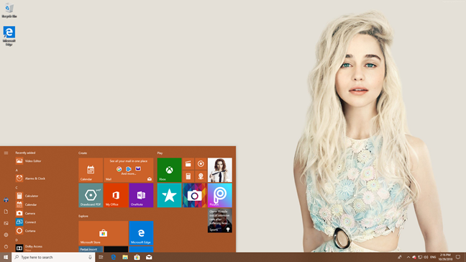This screenshot has width=466, height=262.
Task: Open the Groove Music small tile
Action: [x=201, y=164]
